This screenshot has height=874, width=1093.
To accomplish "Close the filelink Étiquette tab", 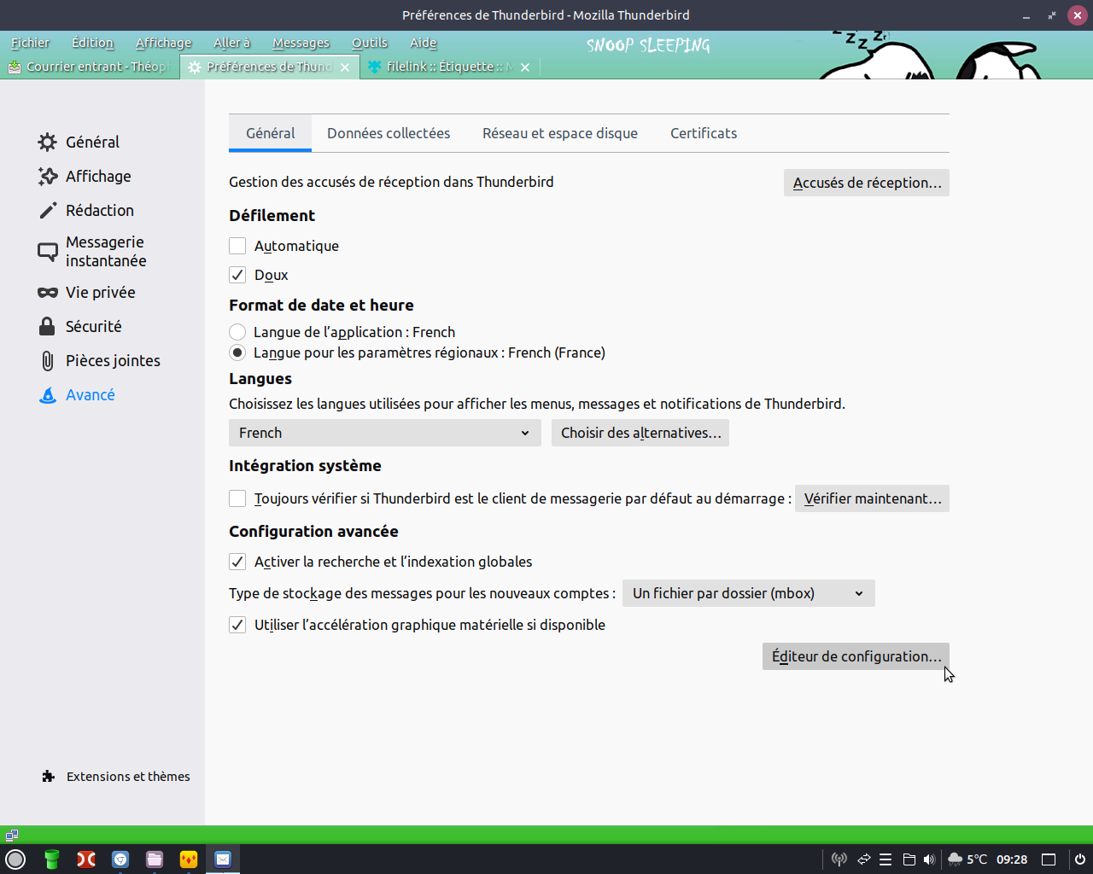I will click(x=525, y=67).
